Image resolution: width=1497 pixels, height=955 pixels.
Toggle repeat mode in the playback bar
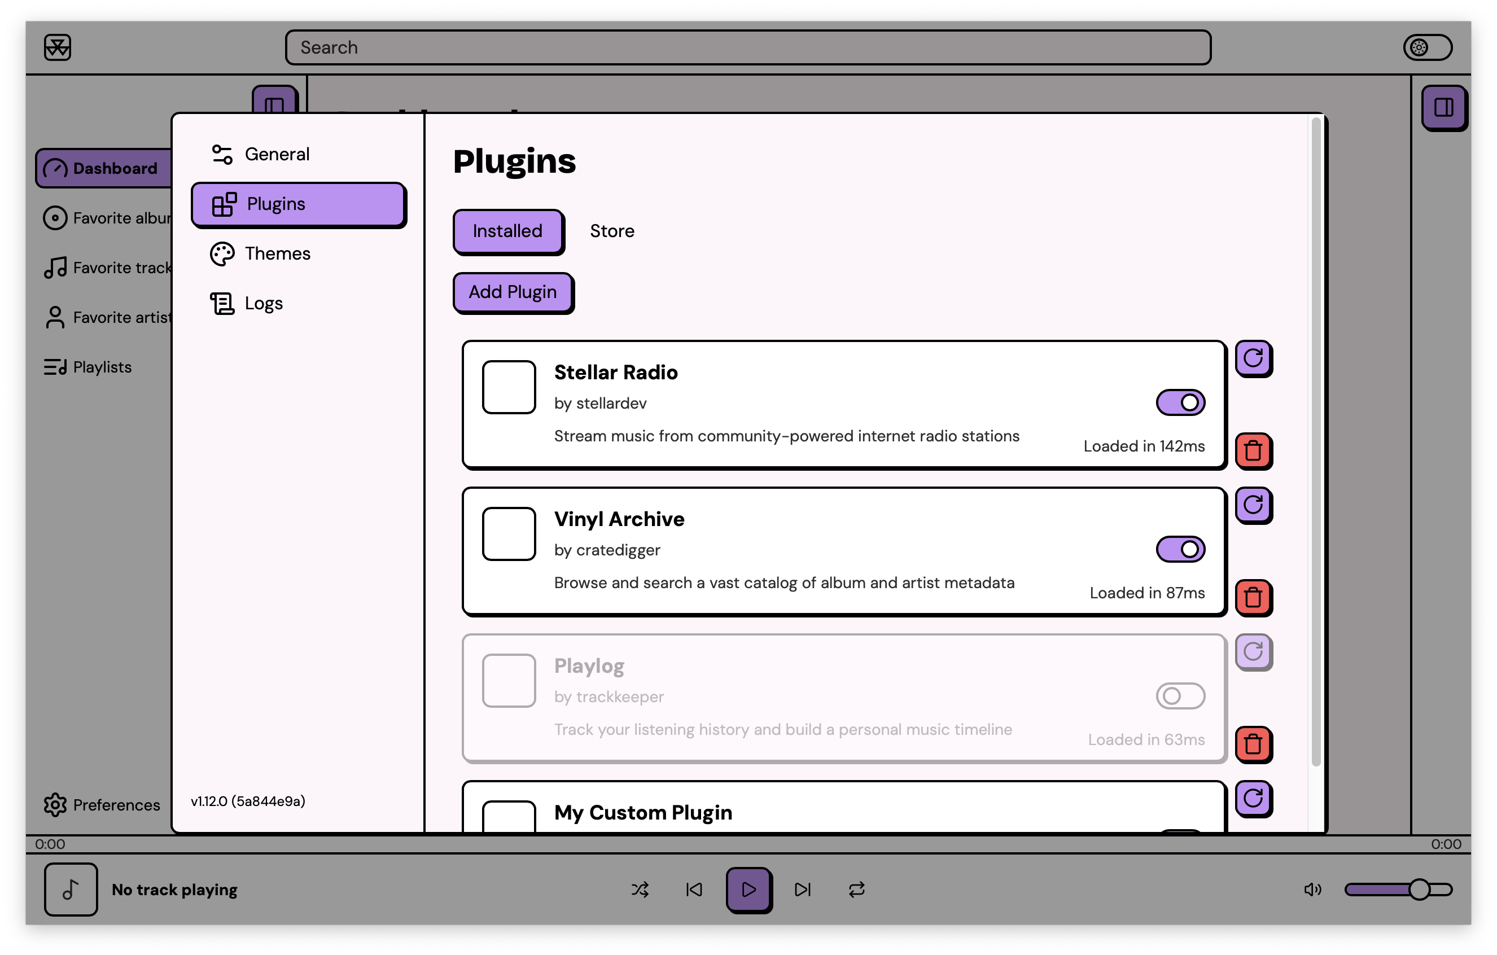(x=857, y=890)
